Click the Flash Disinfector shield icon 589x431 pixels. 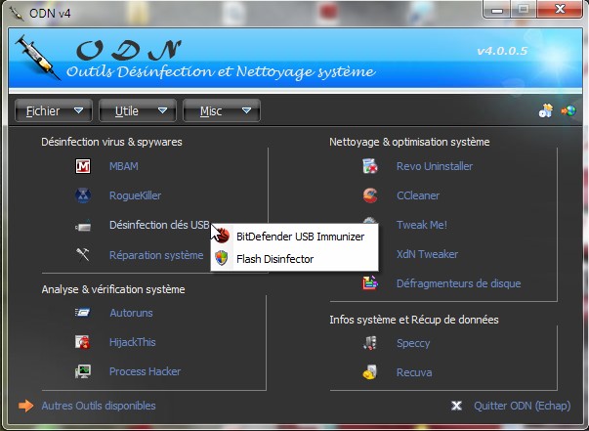coord(222,258)
